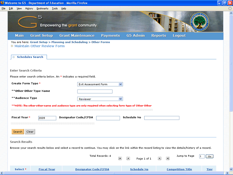
Task: Click the horizontal scrollbar left arrow
Action: [x=2, y=173]
